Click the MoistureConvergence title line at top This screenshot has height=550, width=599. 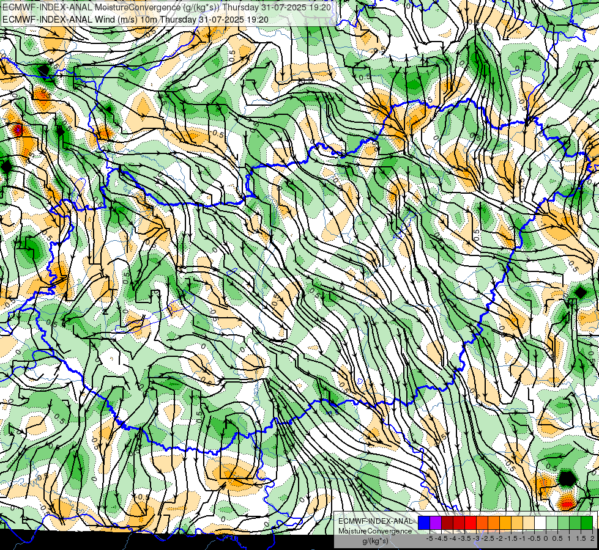click(166, 7)
